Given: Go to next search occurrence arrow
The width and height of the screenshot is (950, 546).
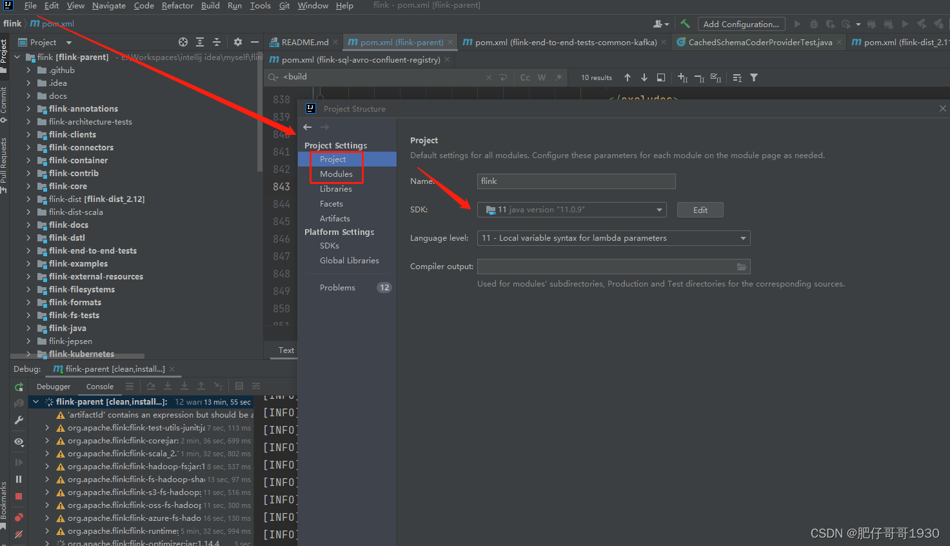Looking at the screenshot, I should tap(644, 77).
